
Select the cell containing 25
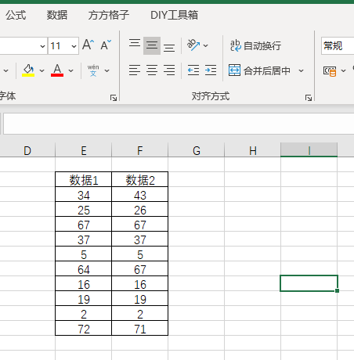84,209
